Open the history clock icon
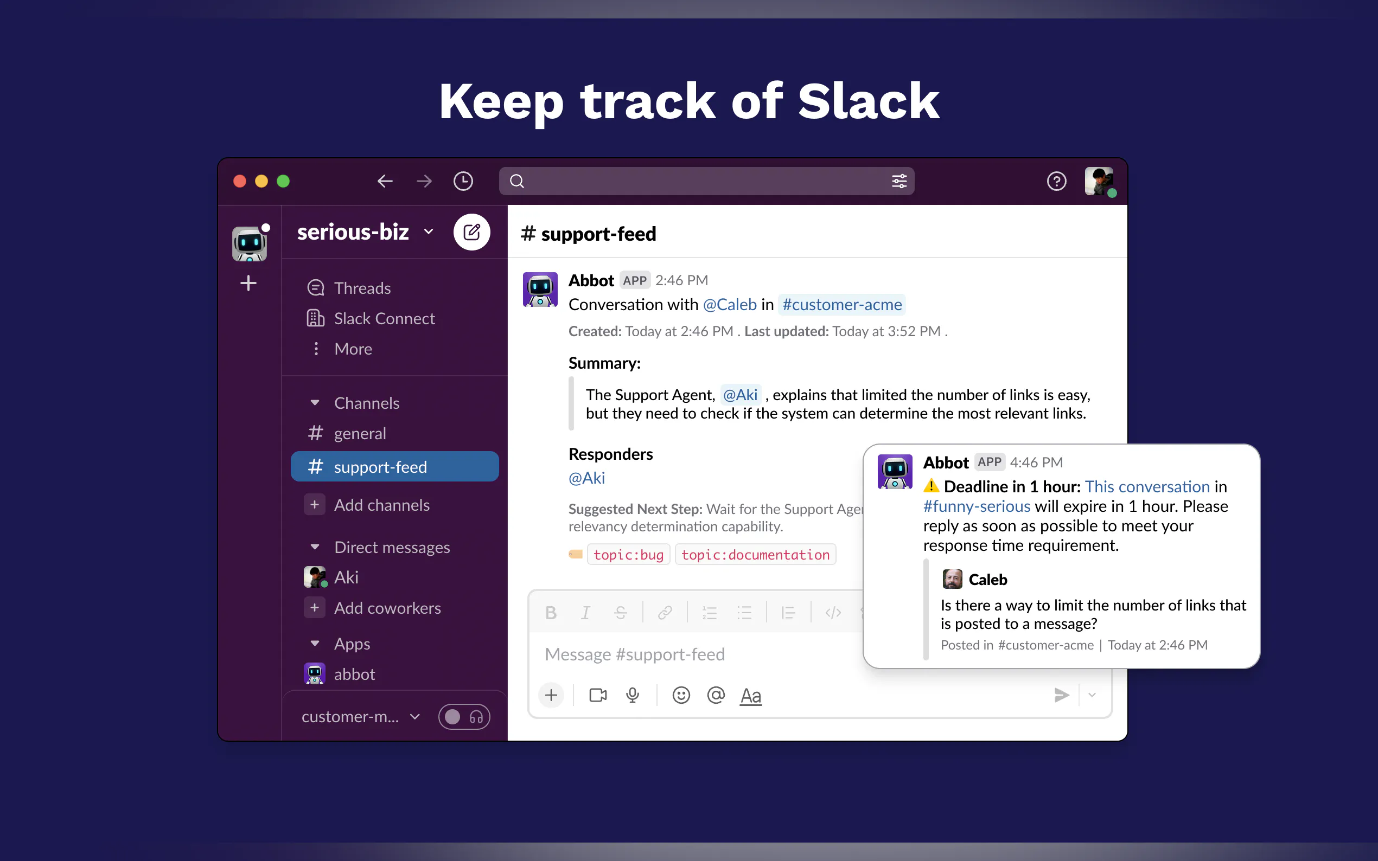This screenshot has height=861, width=1378. click(463, 181)
